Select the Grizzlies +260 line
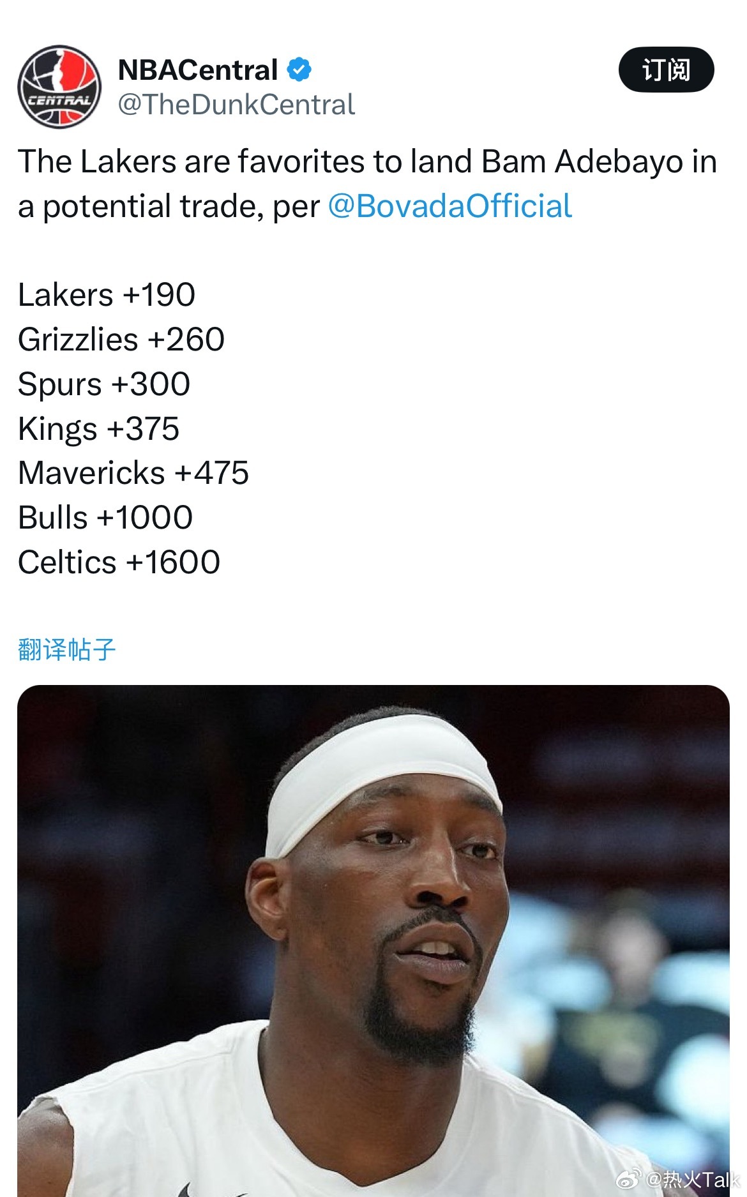747x1197 pixels. tap(121, 340)
